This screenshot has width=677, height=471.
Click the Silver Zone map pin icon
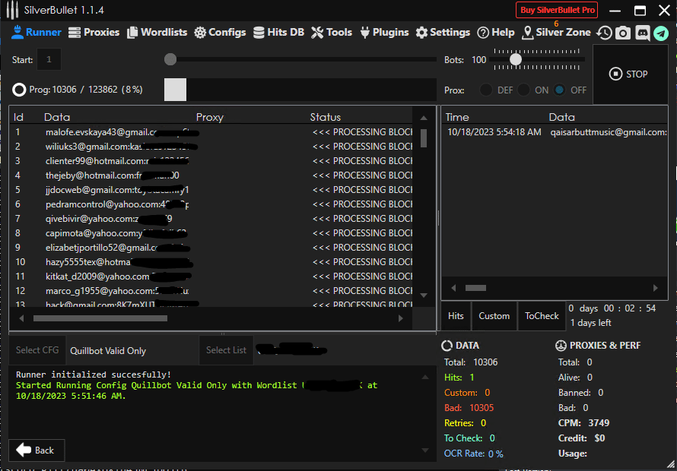(527, 33)
